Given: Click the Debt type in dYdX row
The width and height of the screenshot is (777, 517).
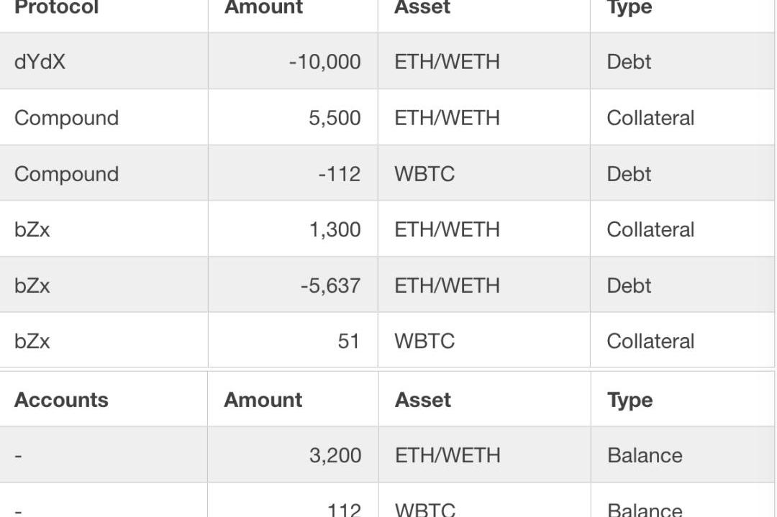Looking at the screenshot, I should tap(629, 62).
